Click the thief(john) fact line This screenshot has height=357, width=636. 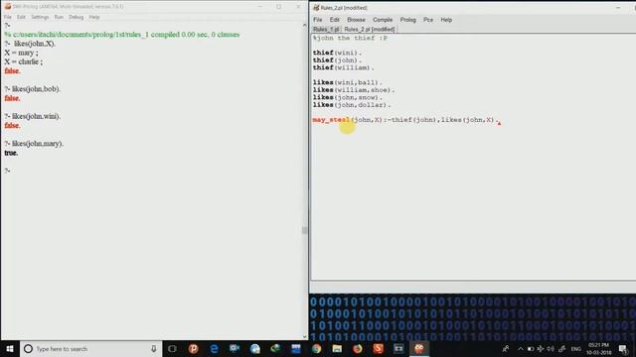[x=337, y=59]
